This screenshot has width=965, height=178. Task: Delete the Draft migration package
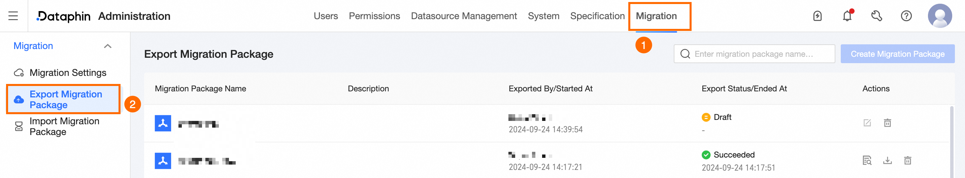point(888,123)
